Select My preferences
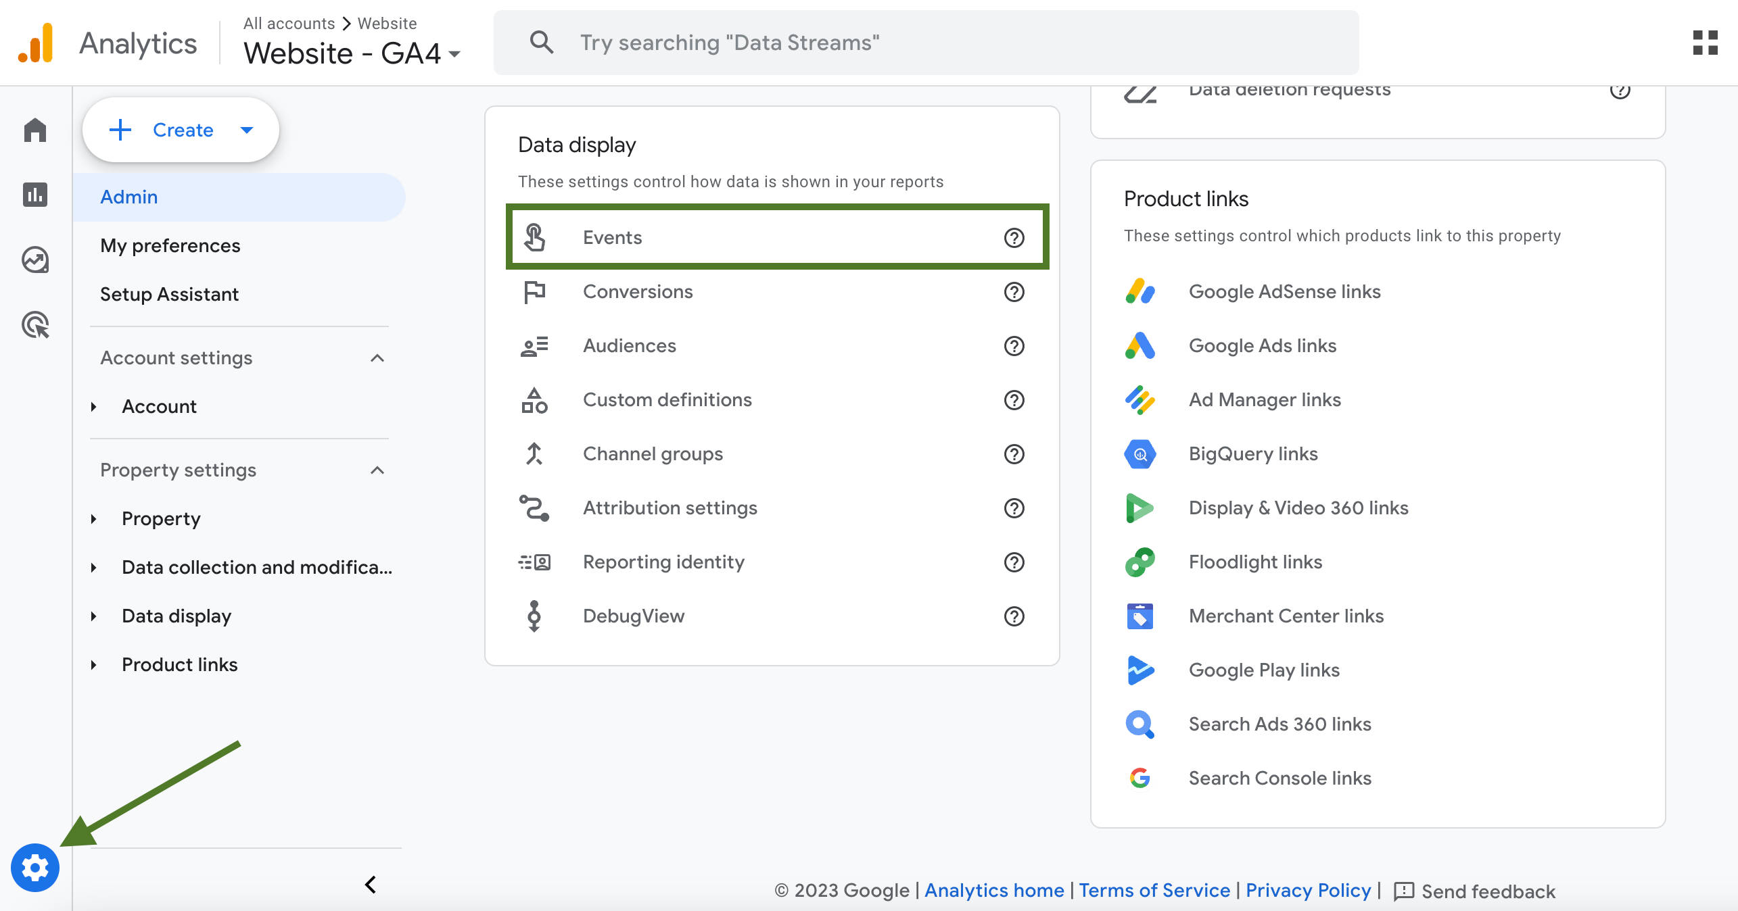Viewport: 1738px width, 911px height. tap(170, 245)
